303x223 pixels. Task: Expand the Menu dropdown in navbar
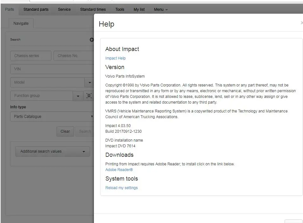[x=161, y=10]
